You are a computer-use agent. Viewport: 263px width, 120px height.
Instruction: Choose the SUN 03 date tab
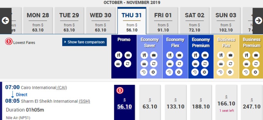click(226, 21)
